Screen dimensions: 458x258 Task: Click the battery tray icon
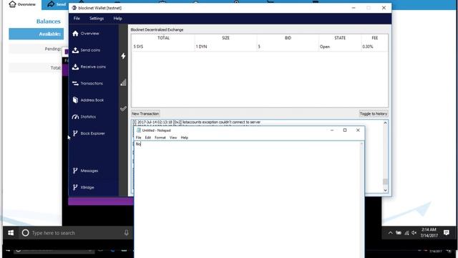coord(399,233)
